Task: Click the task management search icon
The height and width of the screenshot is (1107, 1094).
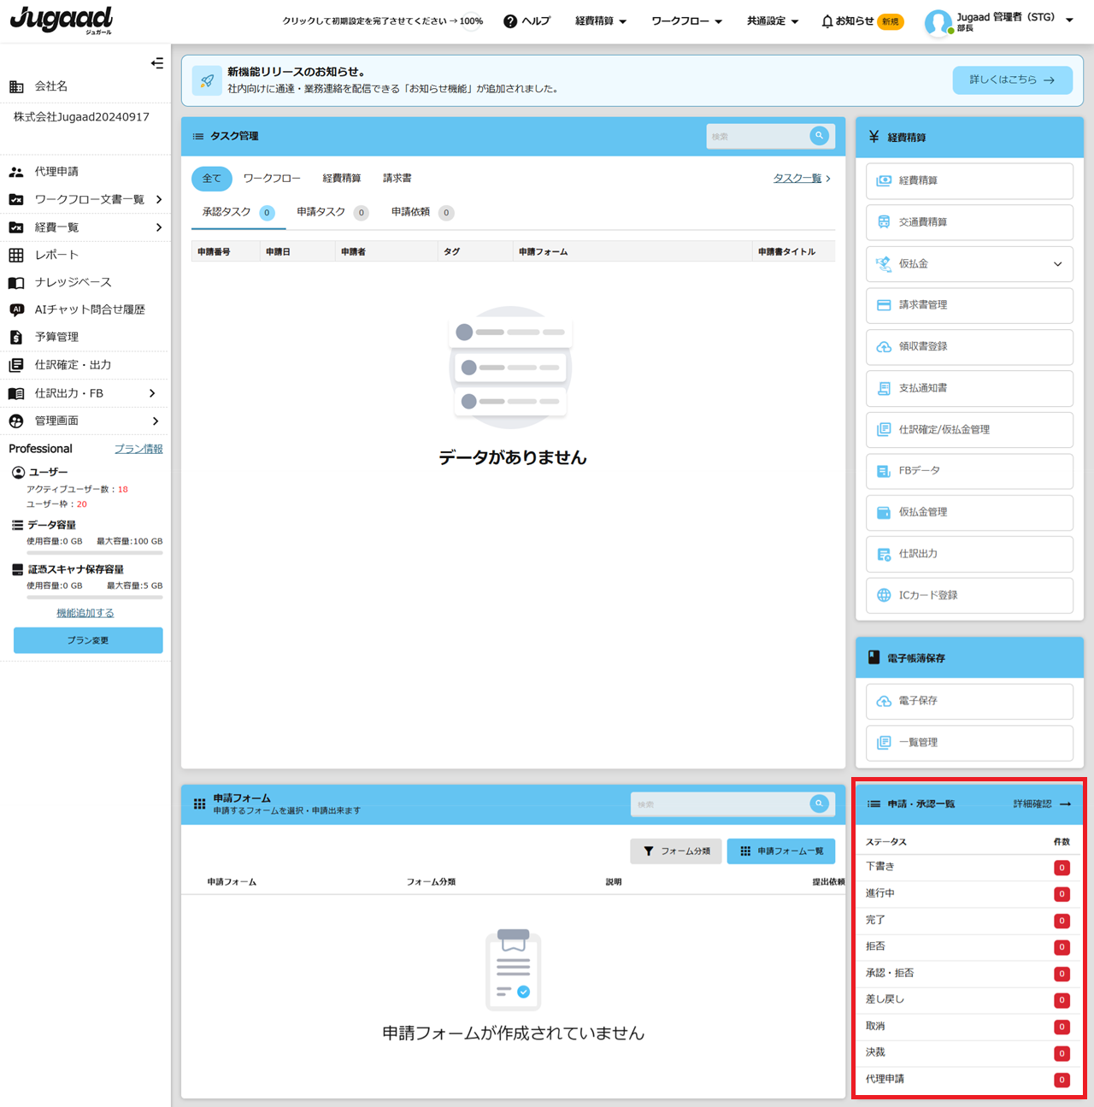Action: (819, 136)
